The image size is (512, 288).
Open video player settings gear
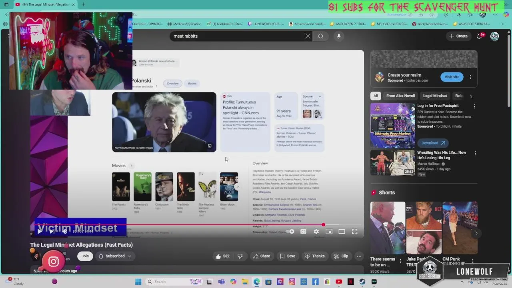[316, 232]
